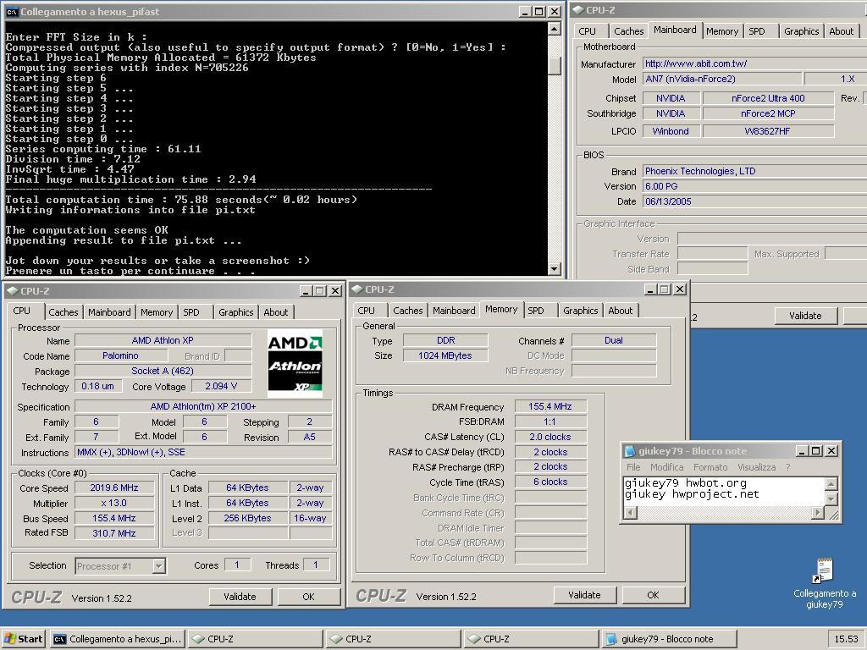This screenshot has width=867, height=650.
Task: Select Graphics tab in the Mainboard window
Action: point(801,31)
